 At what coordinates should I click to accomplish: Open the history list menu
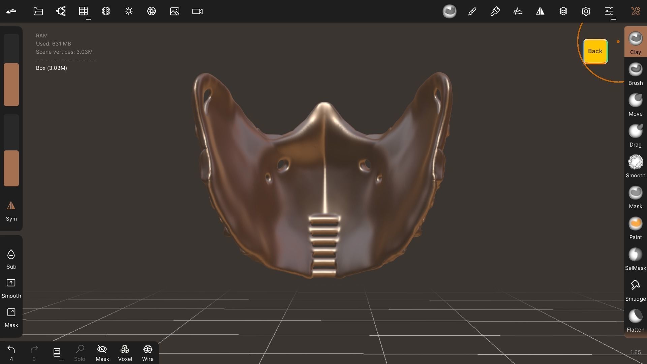57,353
